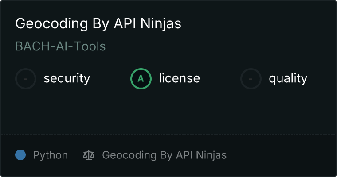Click the balance scale license icon
This screenshot has width=337, height=177.
coord(89,155)
